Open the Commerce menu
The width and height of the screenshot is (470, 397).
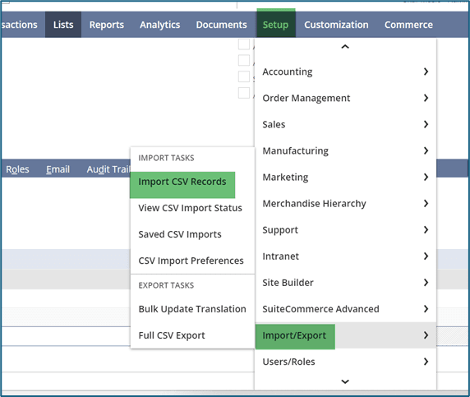[408, 25]
